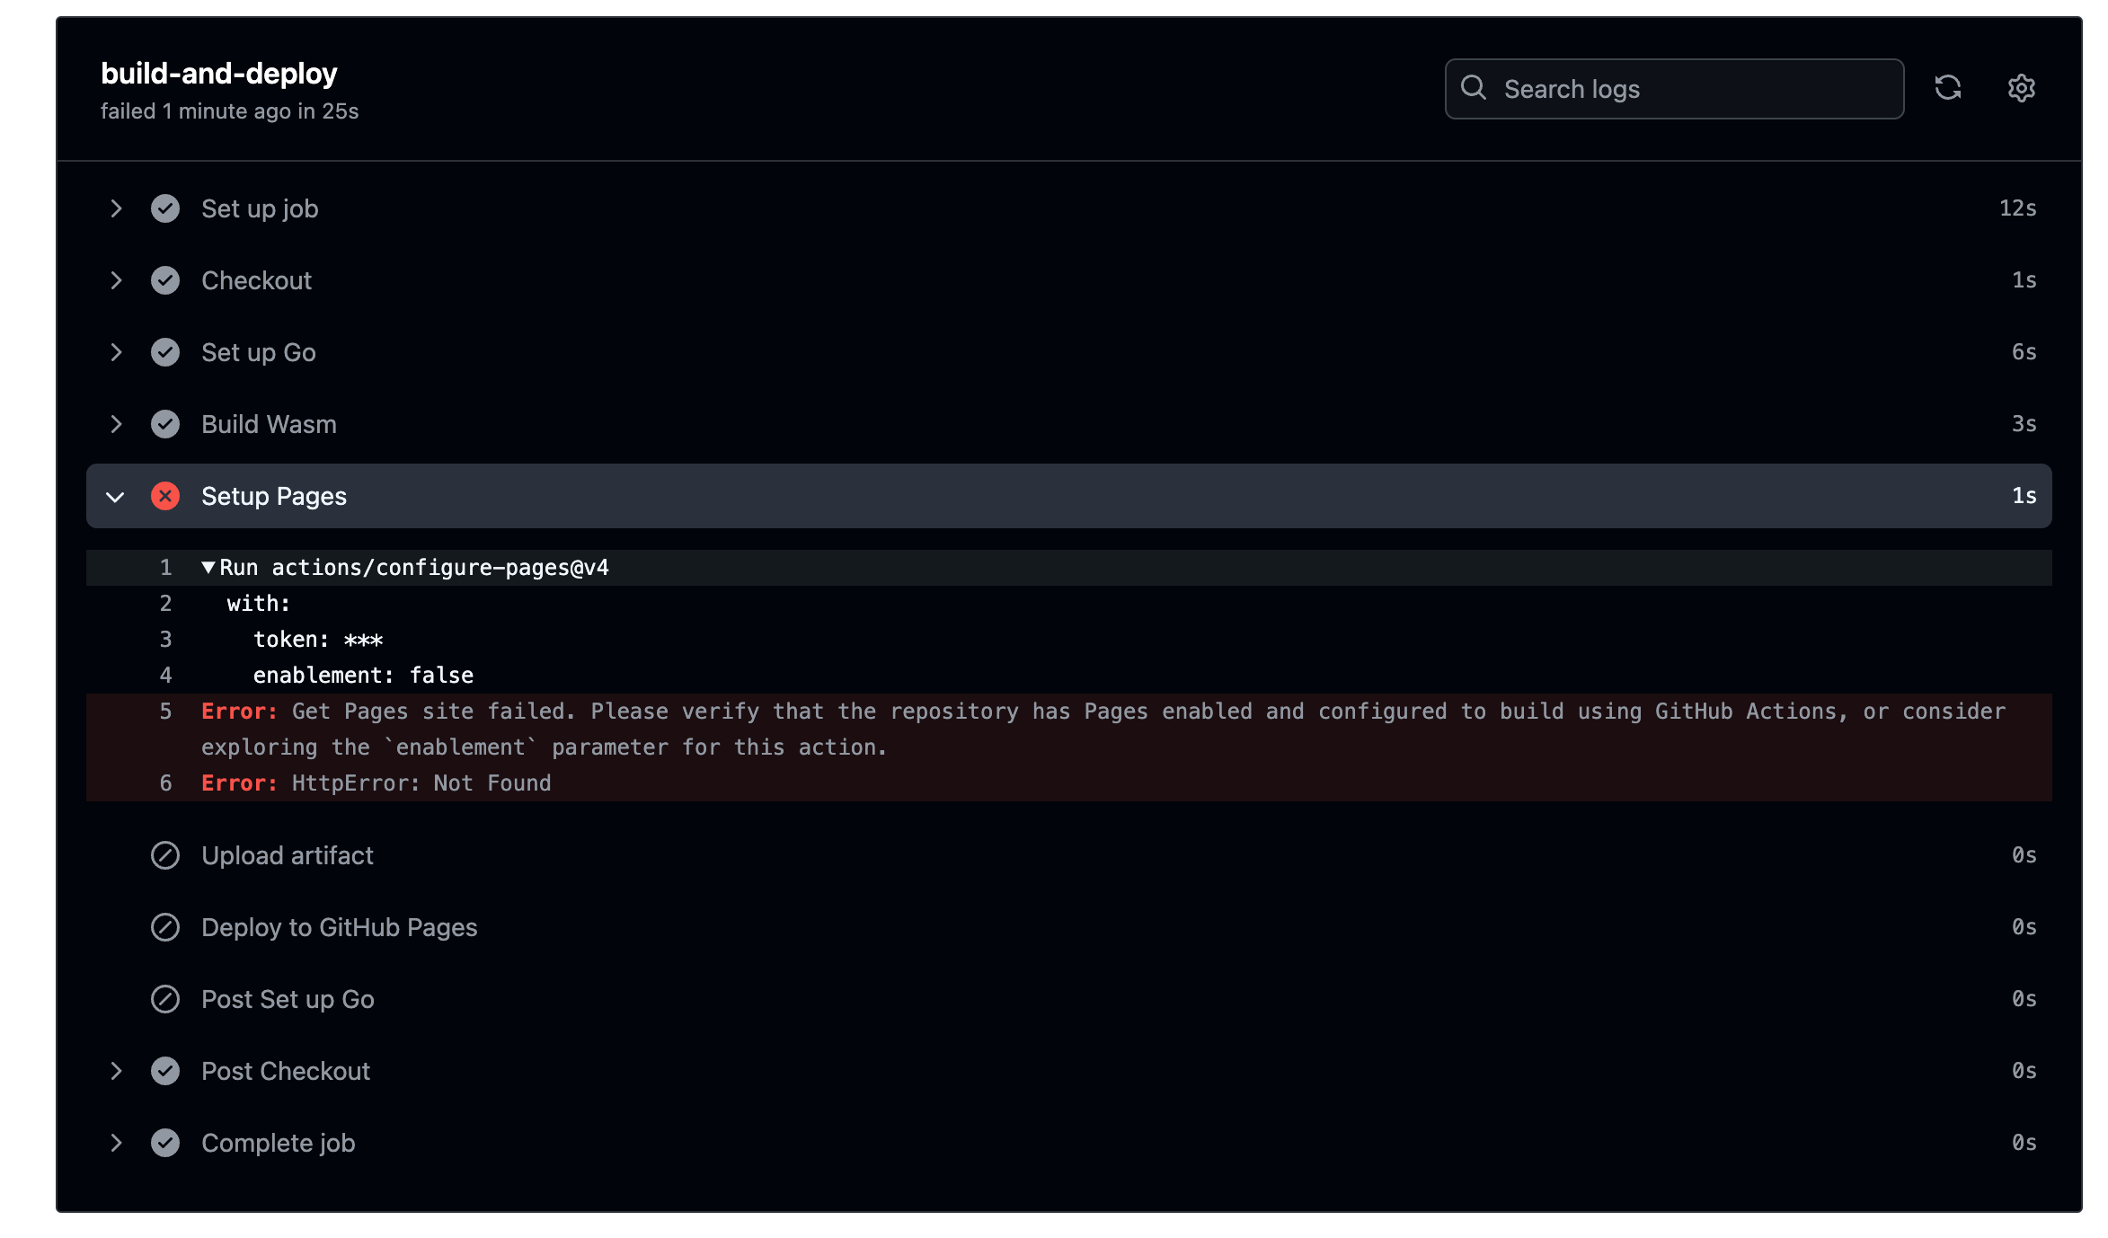
Task: Click the 1s duration of Checkout
Action: pos(2024,280)
